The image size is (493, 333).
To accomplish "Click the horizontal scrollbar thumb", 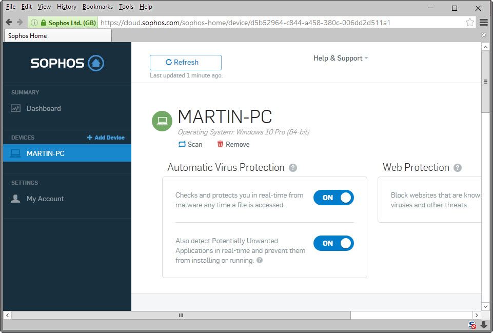I will pyautogui.click(x=181, y=315).
